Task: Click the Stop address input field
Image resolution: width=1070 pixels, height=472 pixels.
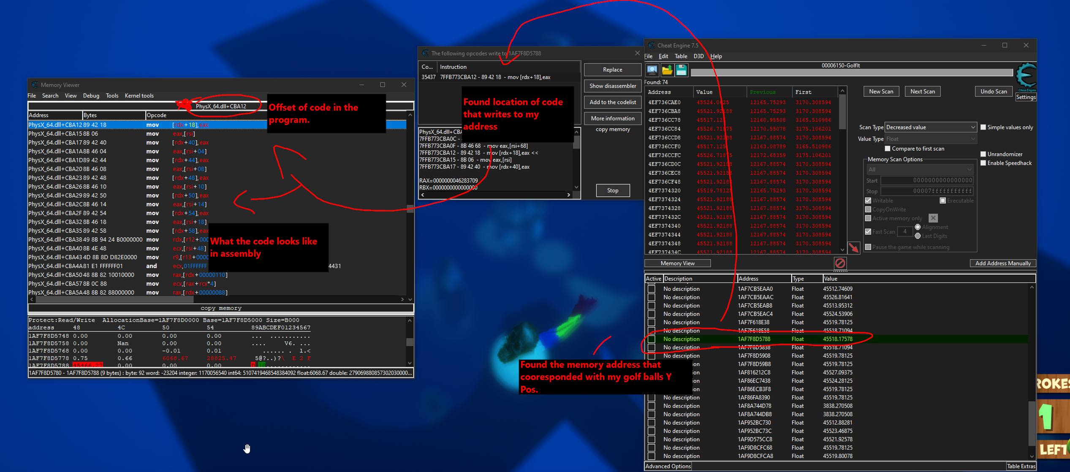Action: [927, 191]
